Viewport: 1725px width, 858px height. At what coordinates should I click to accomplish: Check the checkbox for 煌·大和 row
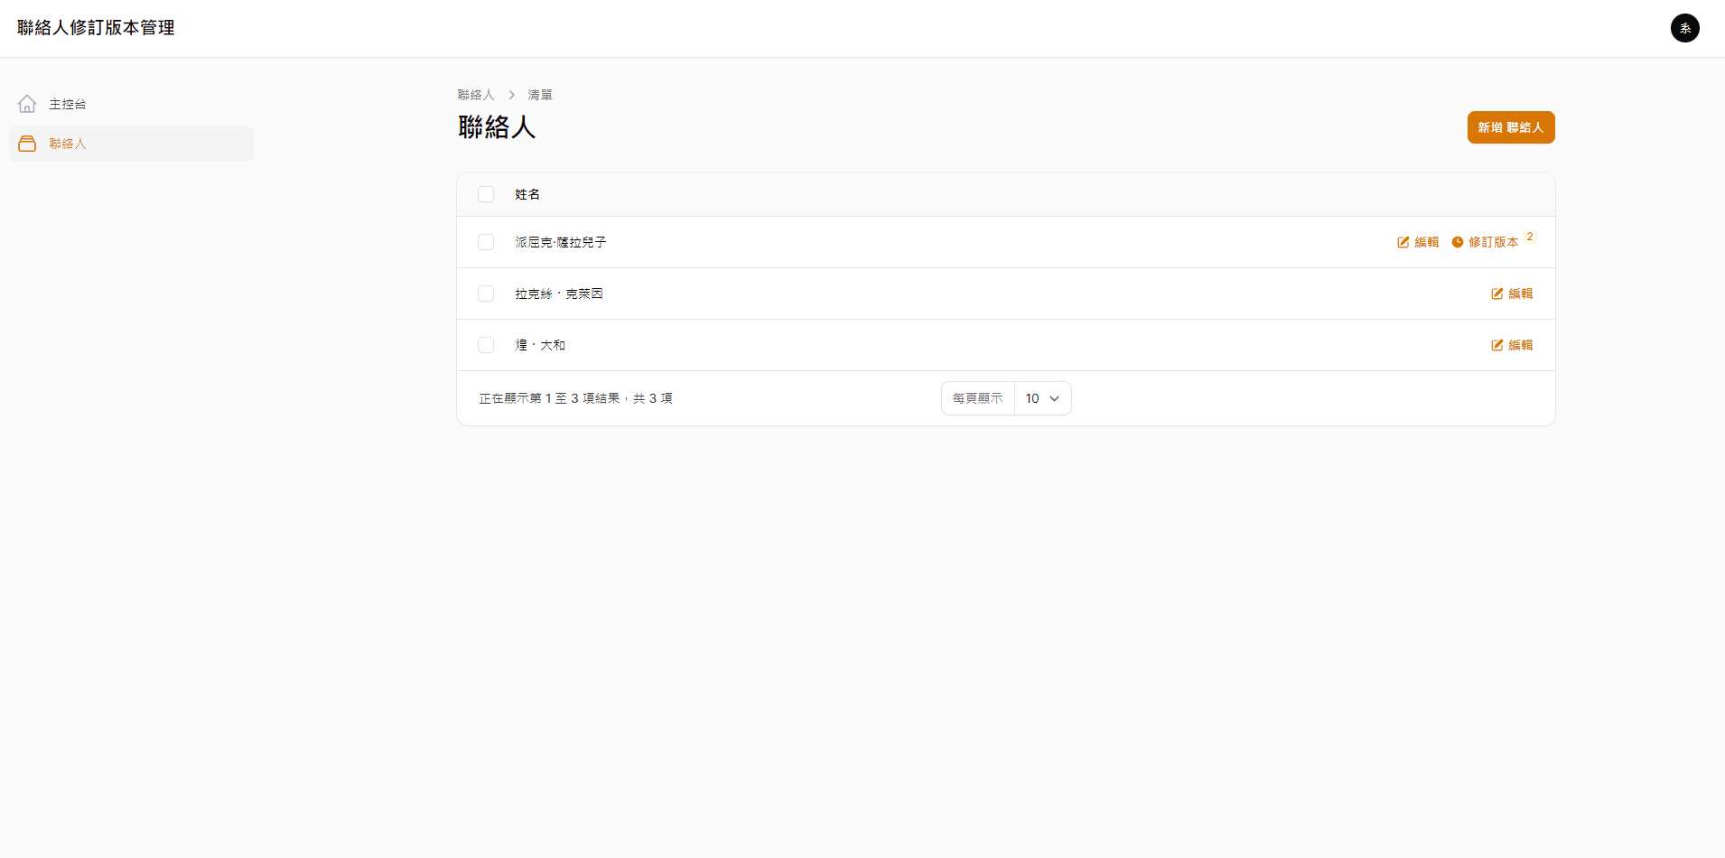point(487,344)
